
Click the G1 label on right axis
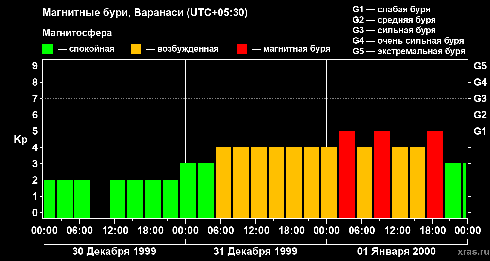point(480,131)
